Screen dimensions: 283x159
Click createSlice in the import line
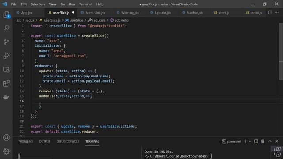[60, 26]
